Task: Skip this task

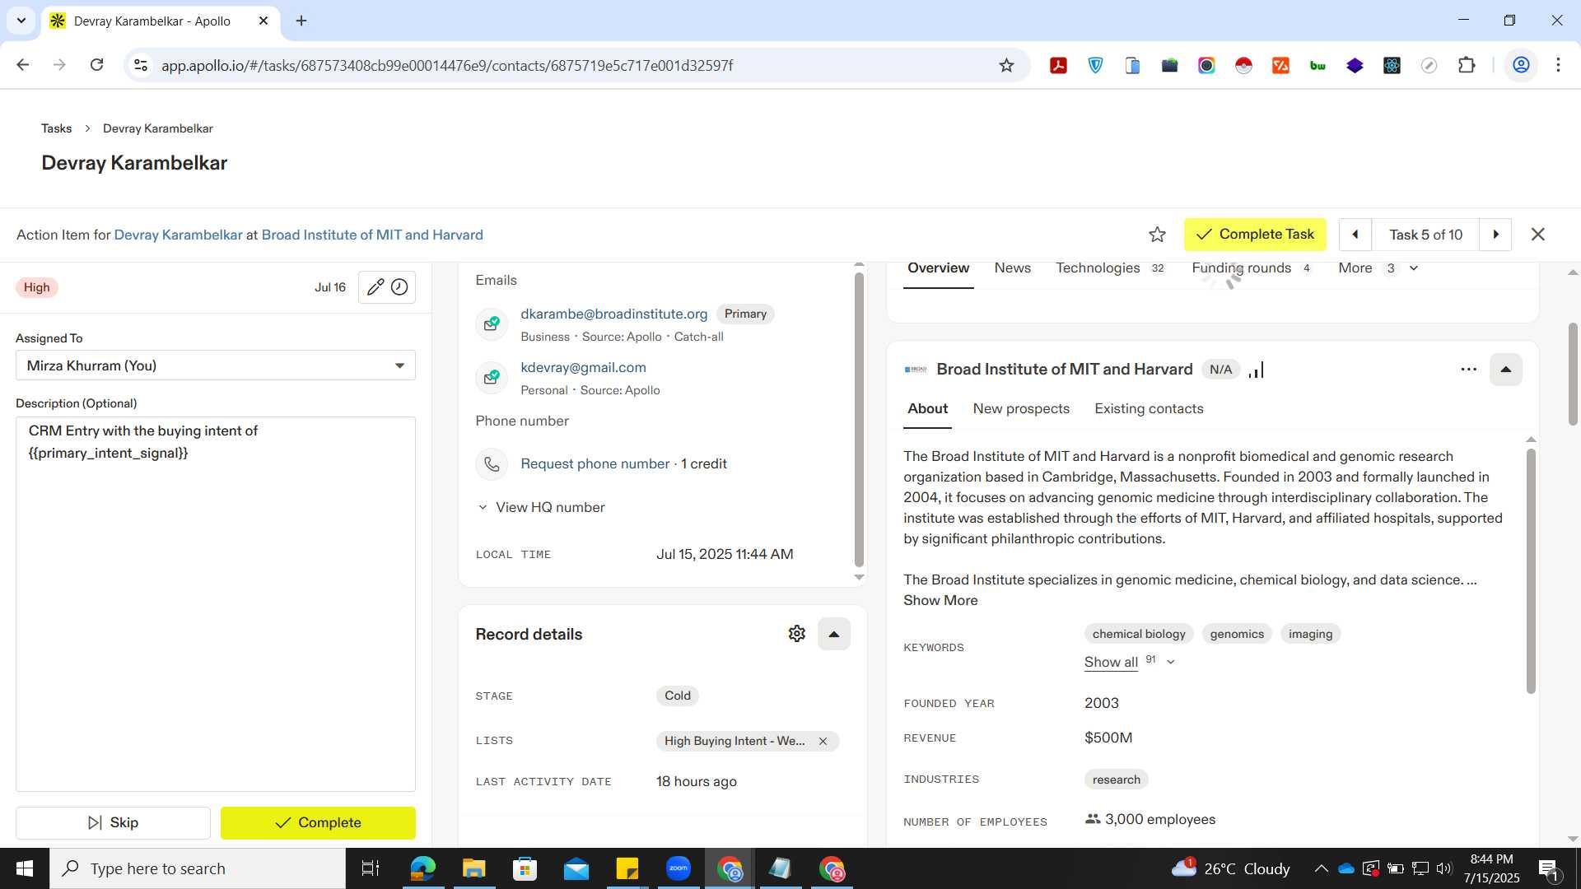Action: 113,823
